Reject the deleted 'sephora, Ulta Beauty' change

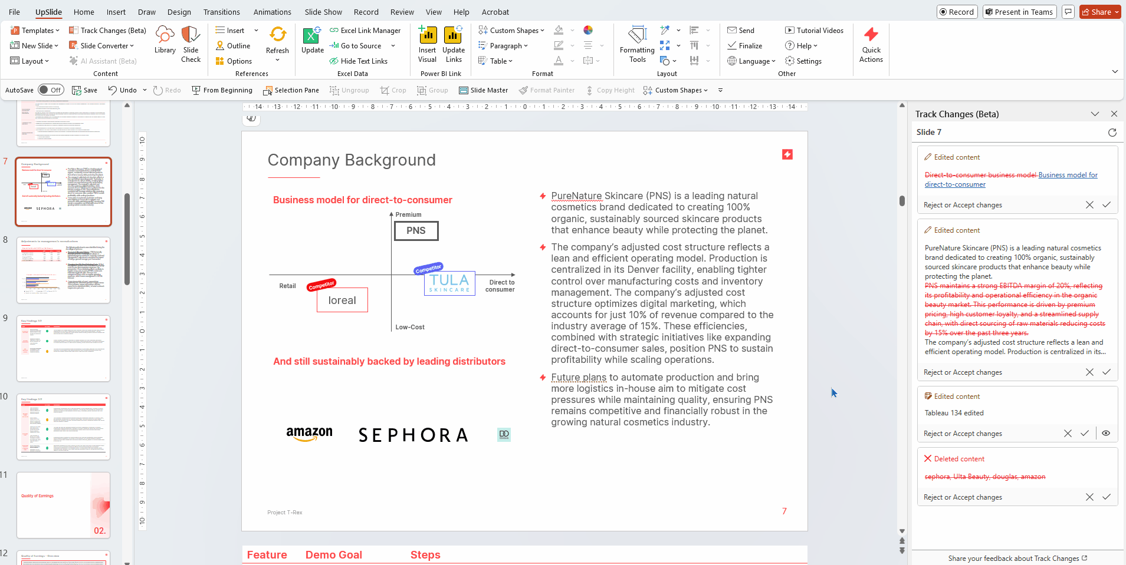1089,497
